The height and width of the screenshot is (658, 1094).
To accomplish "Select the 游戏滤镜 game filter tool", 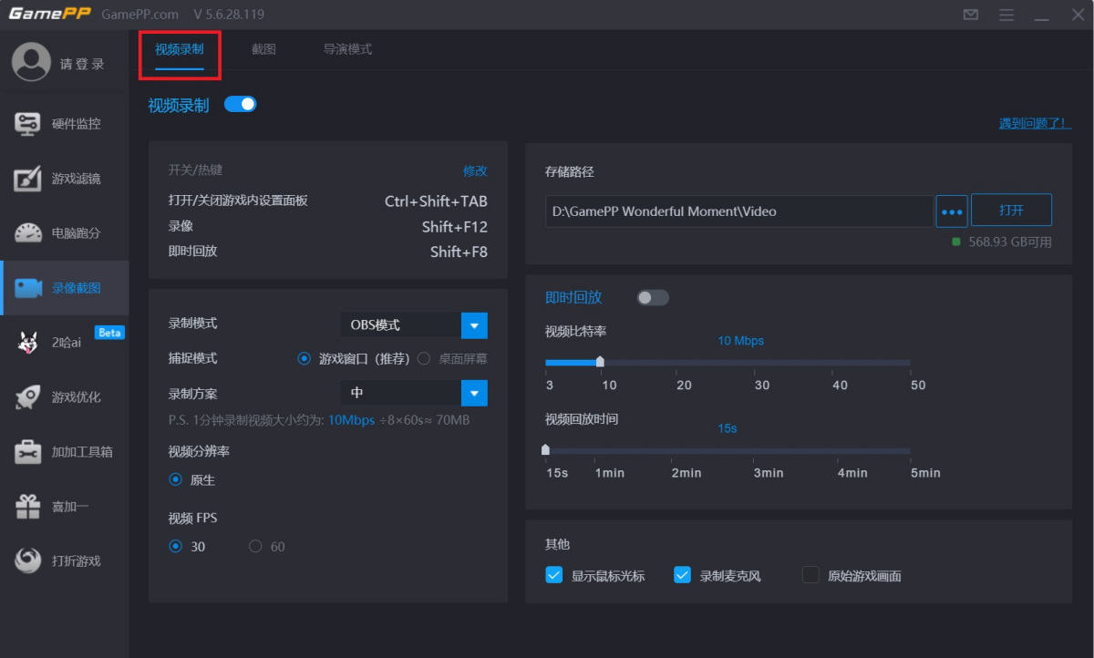I will [64, 179].
